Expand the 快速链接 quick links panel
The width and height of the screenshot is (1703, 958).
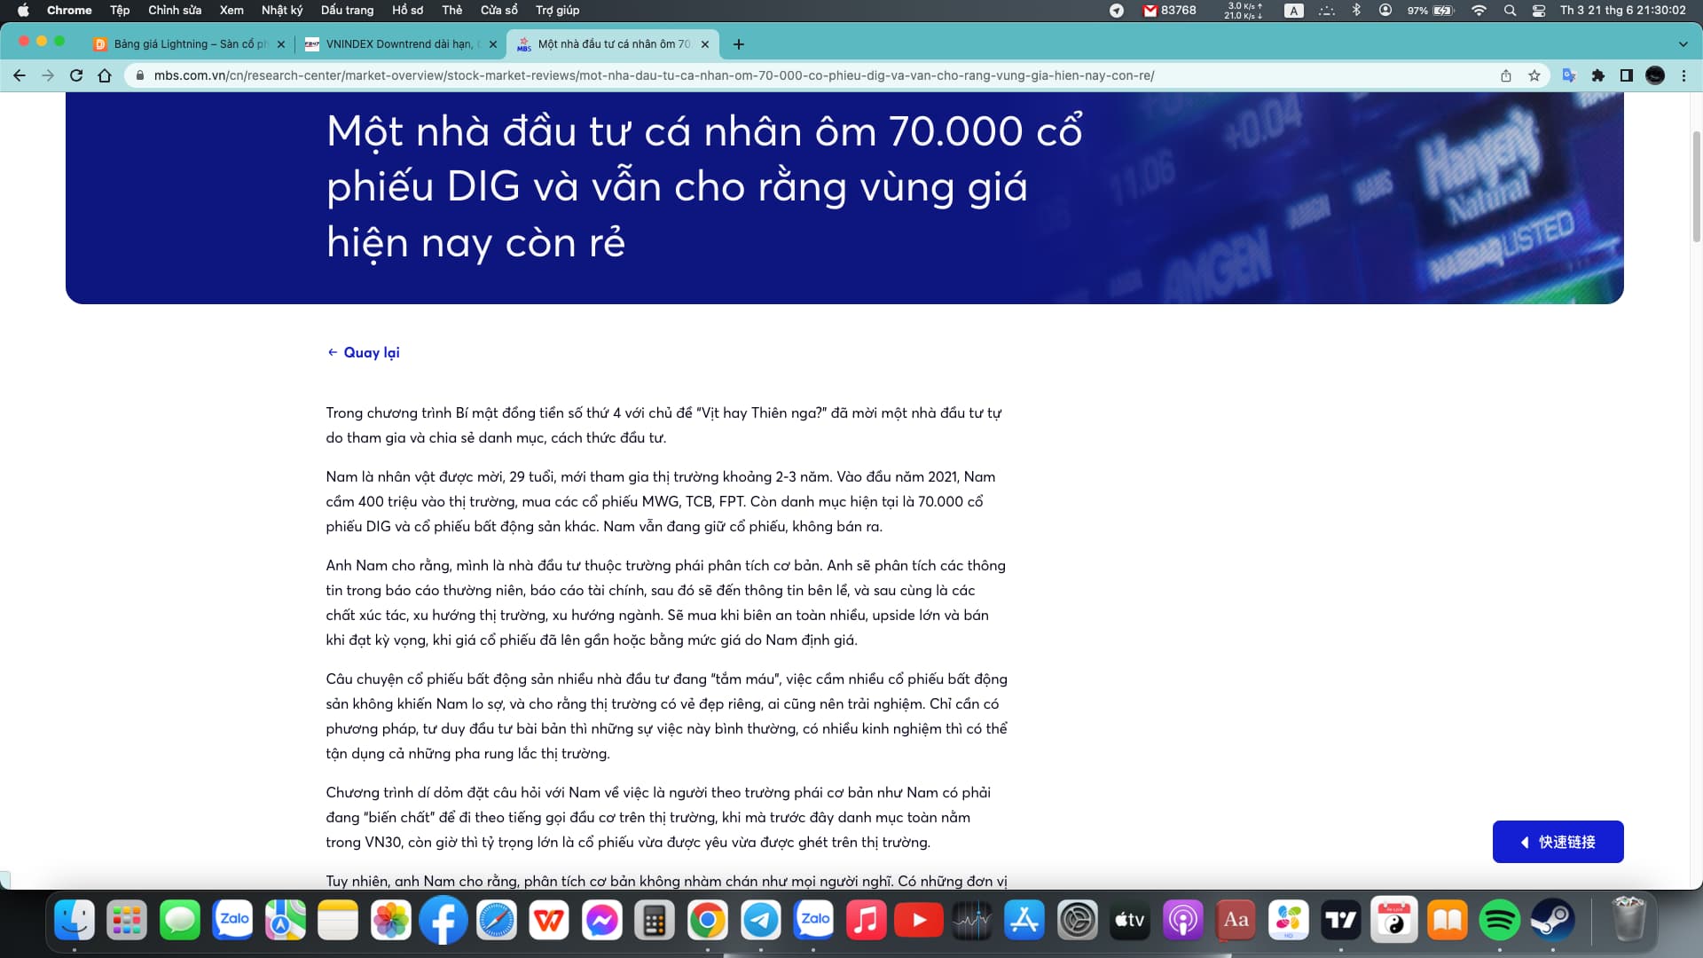pyautogui.click(x=1558, y=842)
